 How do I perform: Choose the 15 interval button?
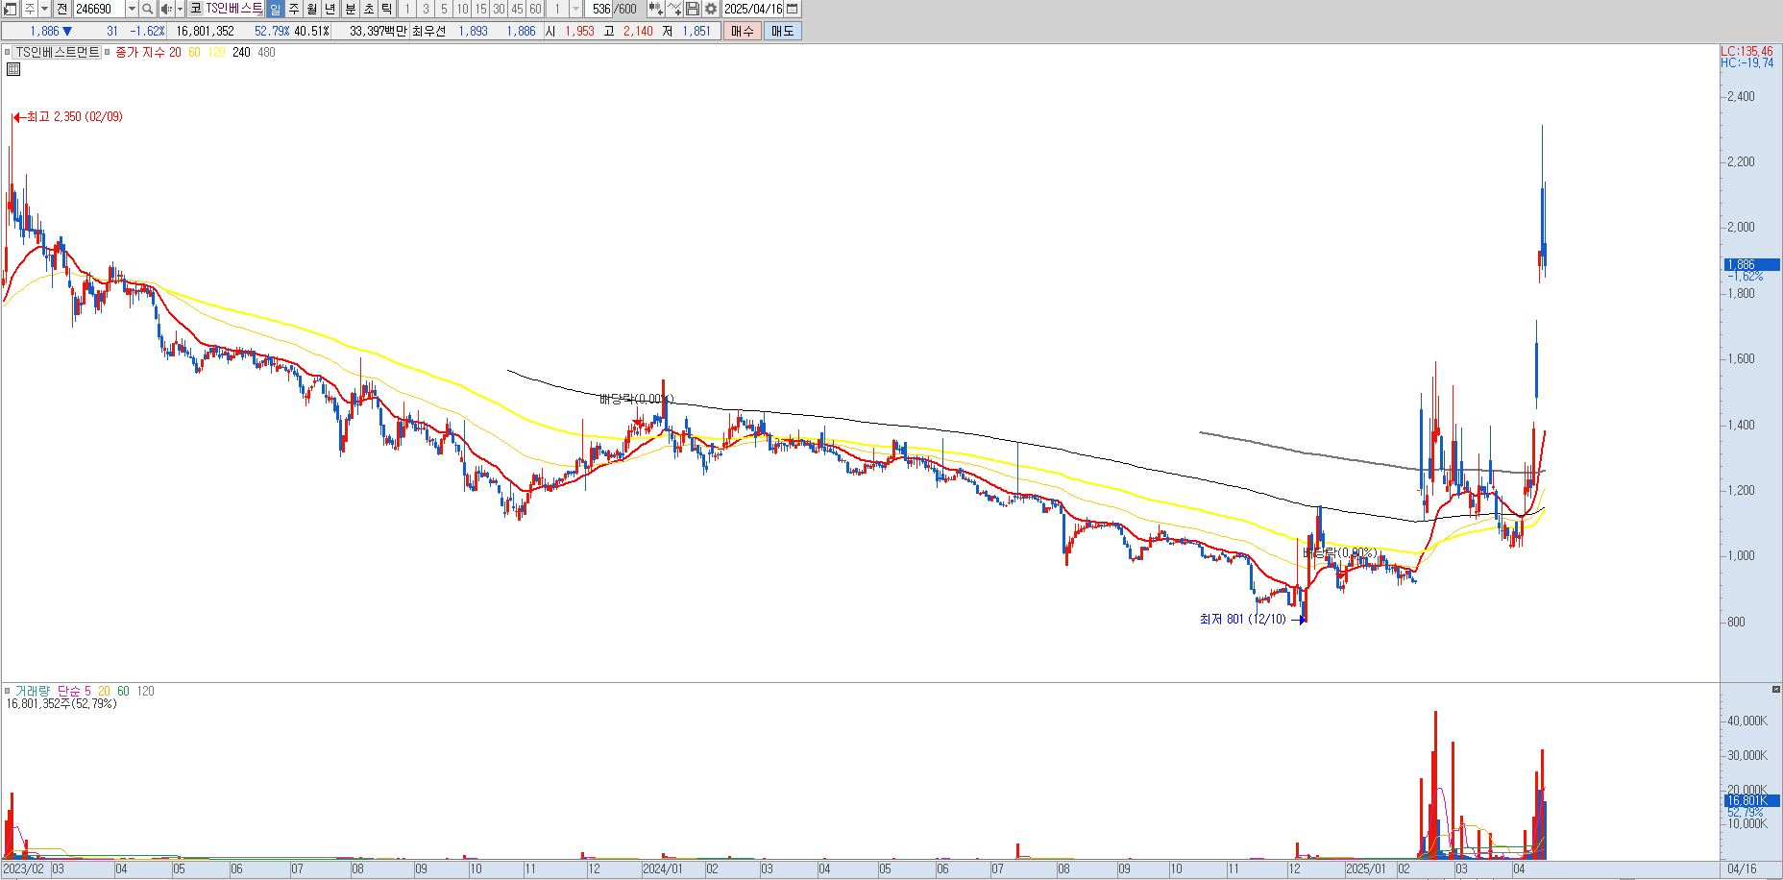480,9
